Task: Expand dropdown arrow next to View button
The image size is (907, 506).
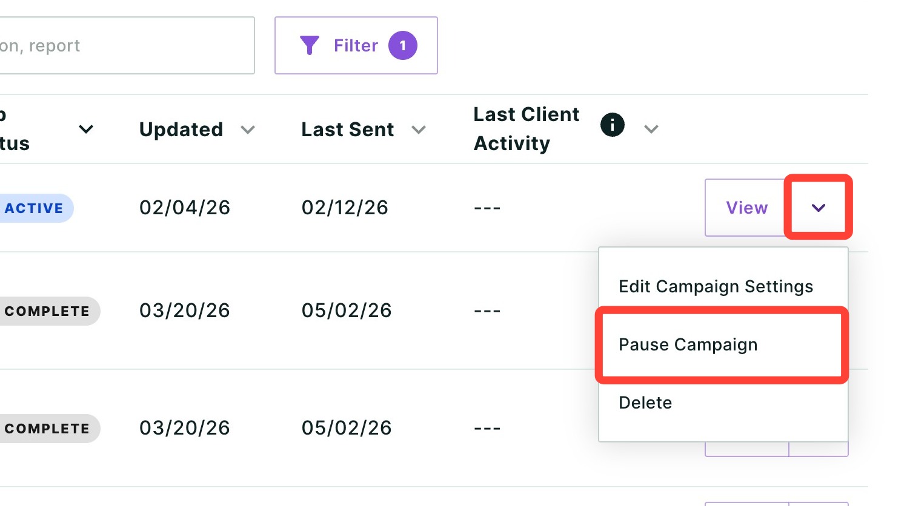Action: (x=819, y=208)
